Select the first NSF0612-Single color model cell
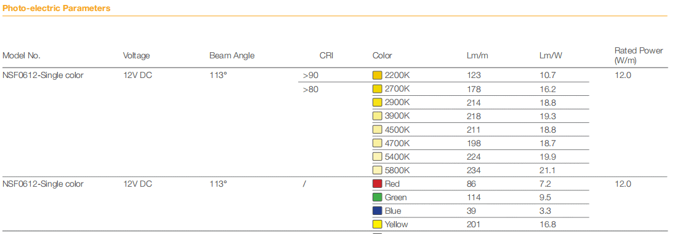Image resolution: width=675 pixels, height=234 pixels. point(43,76)
